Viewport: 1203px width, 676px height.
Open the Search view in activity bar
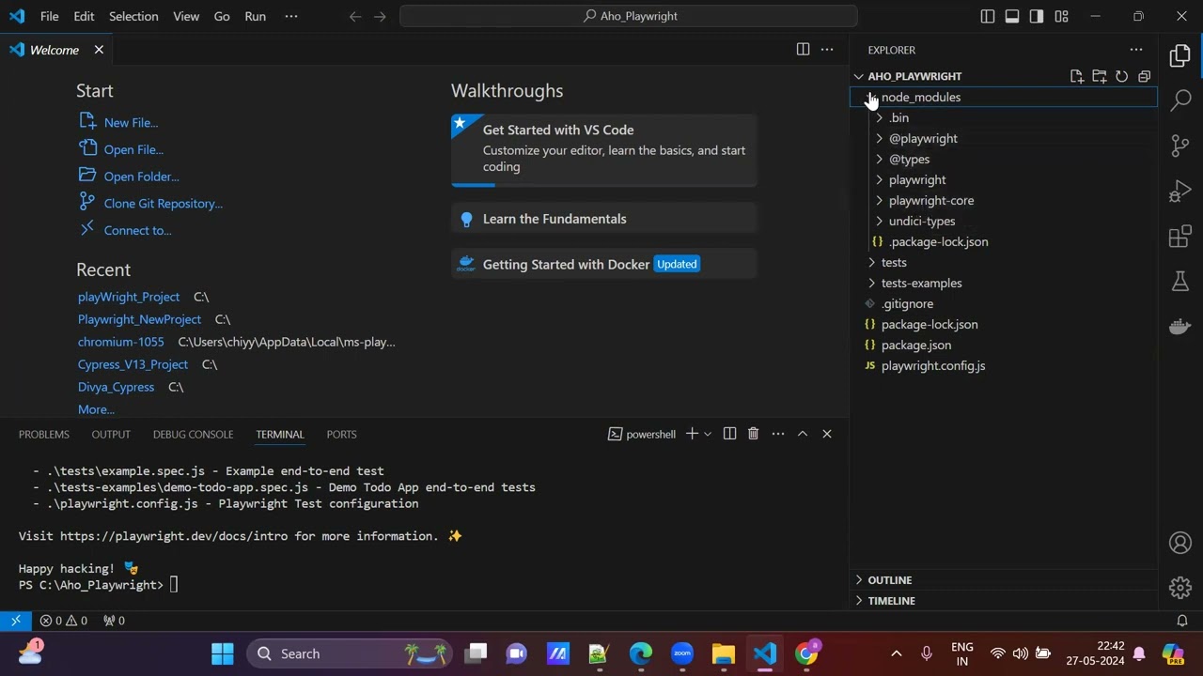1180,100
